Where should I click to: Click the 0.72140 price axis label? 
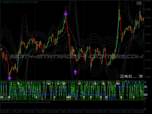pyautogui.click(x=148, y=68)
